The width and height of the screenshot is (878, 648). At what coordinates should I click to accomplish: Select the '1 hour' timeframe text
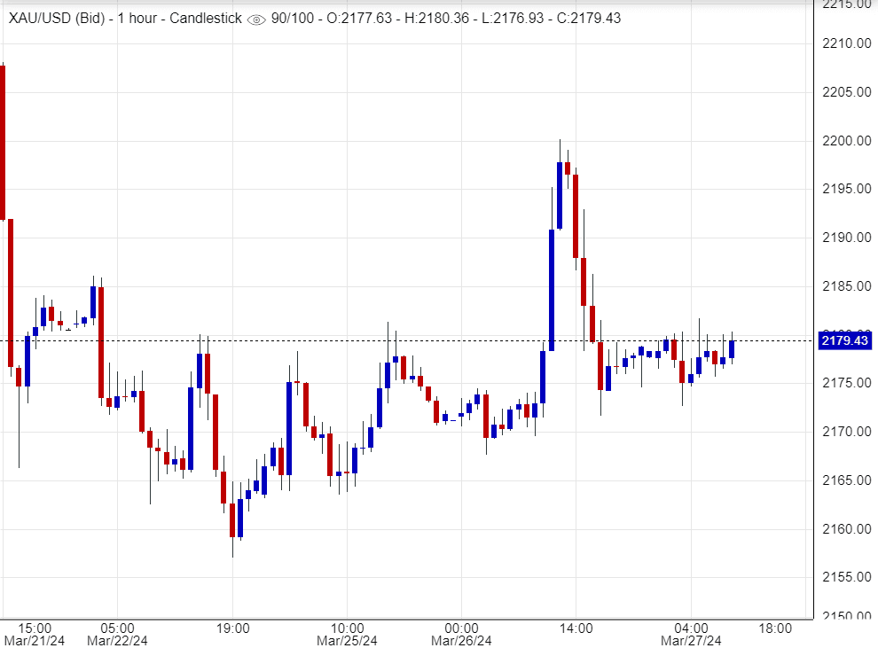point(142,19)
